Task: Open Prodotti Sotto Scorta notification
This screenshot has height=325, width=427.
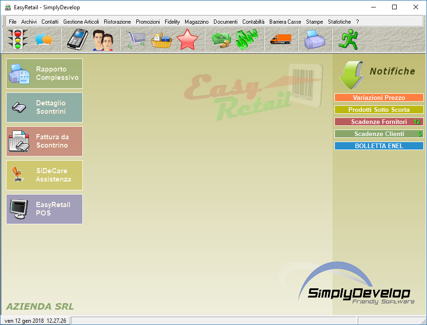Action: pyautogui.click(x=379, y=110)
